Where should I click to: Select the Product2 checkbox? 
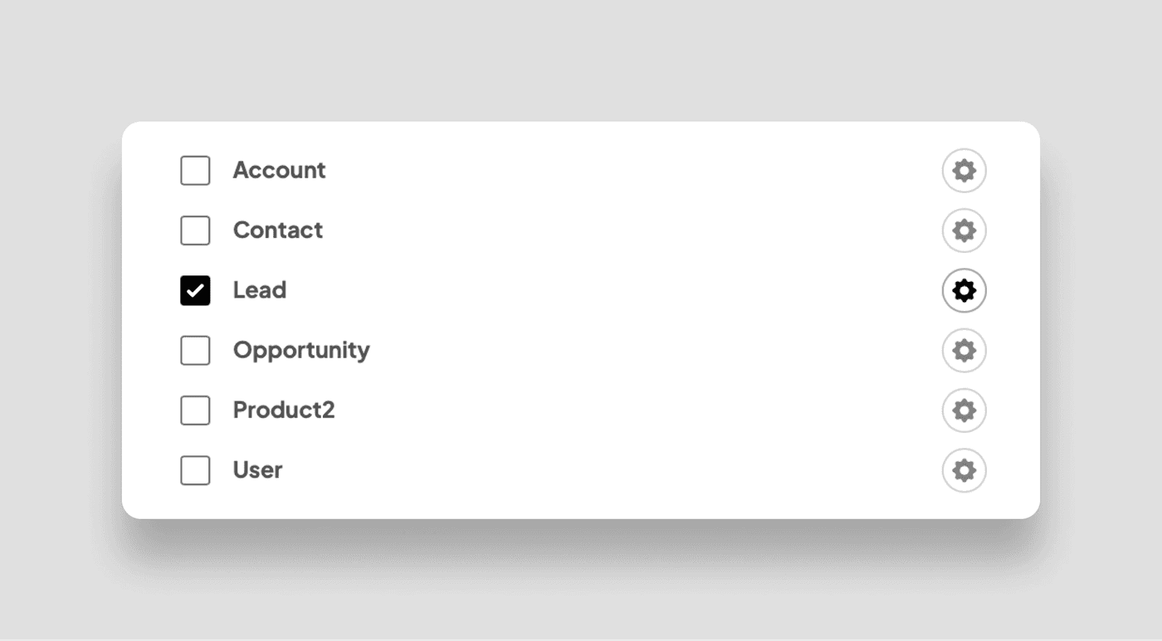coord(195,410)
